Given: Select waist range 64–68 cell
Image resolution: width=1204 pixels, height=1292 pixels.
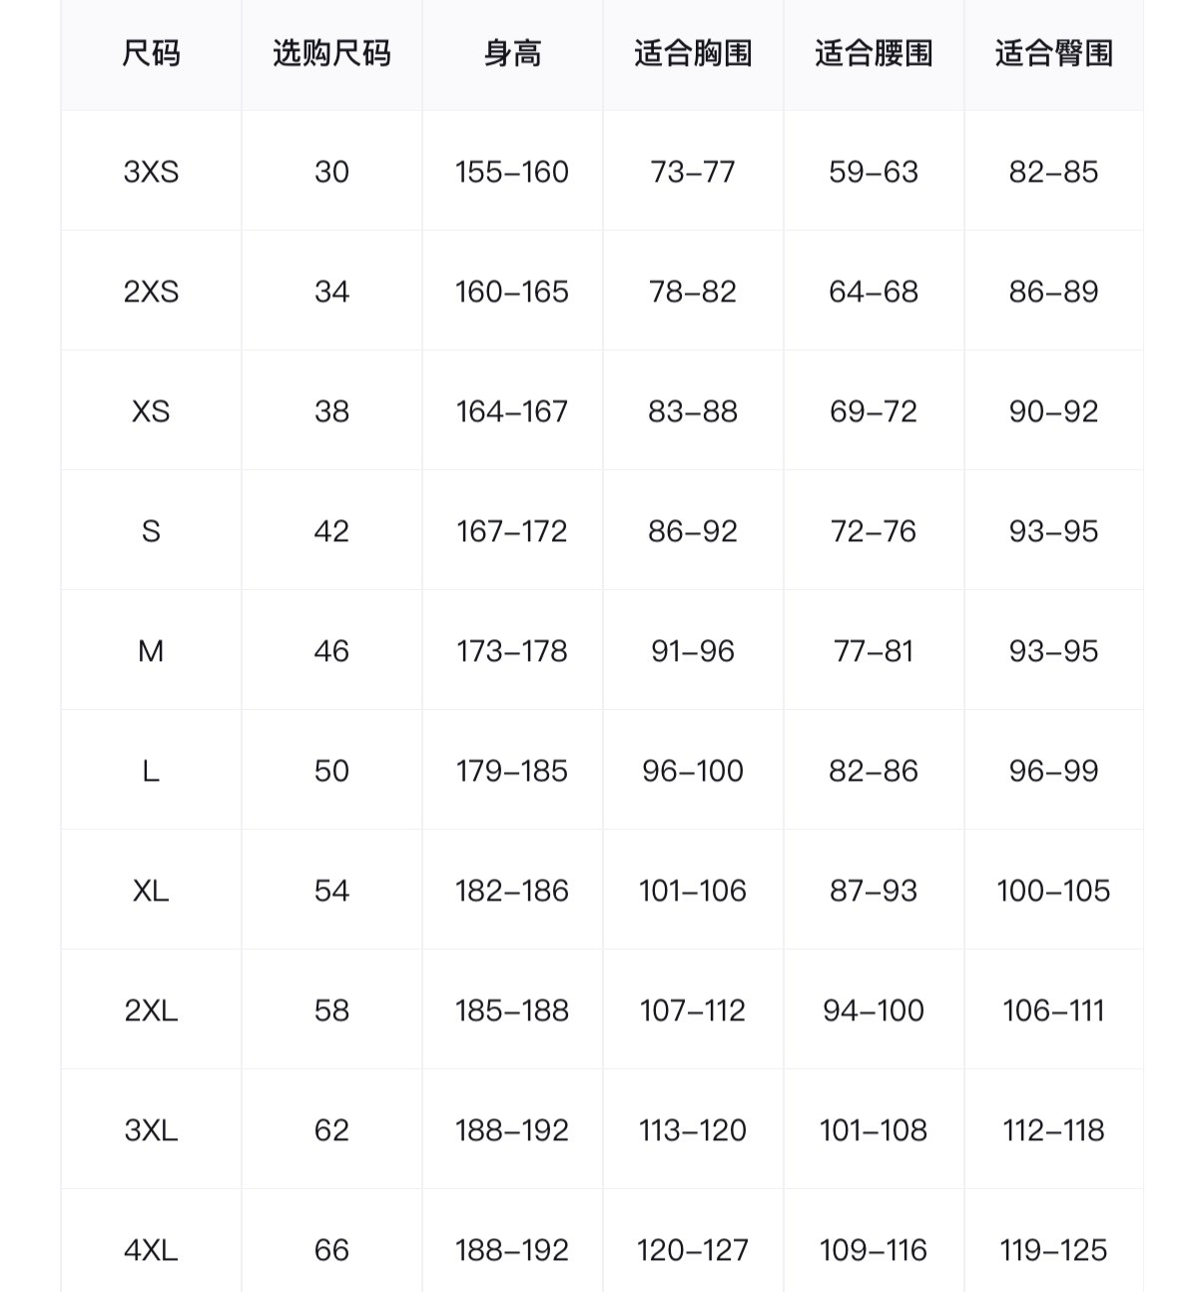Looking at the screenshot, I should click(x=874, y=292).
